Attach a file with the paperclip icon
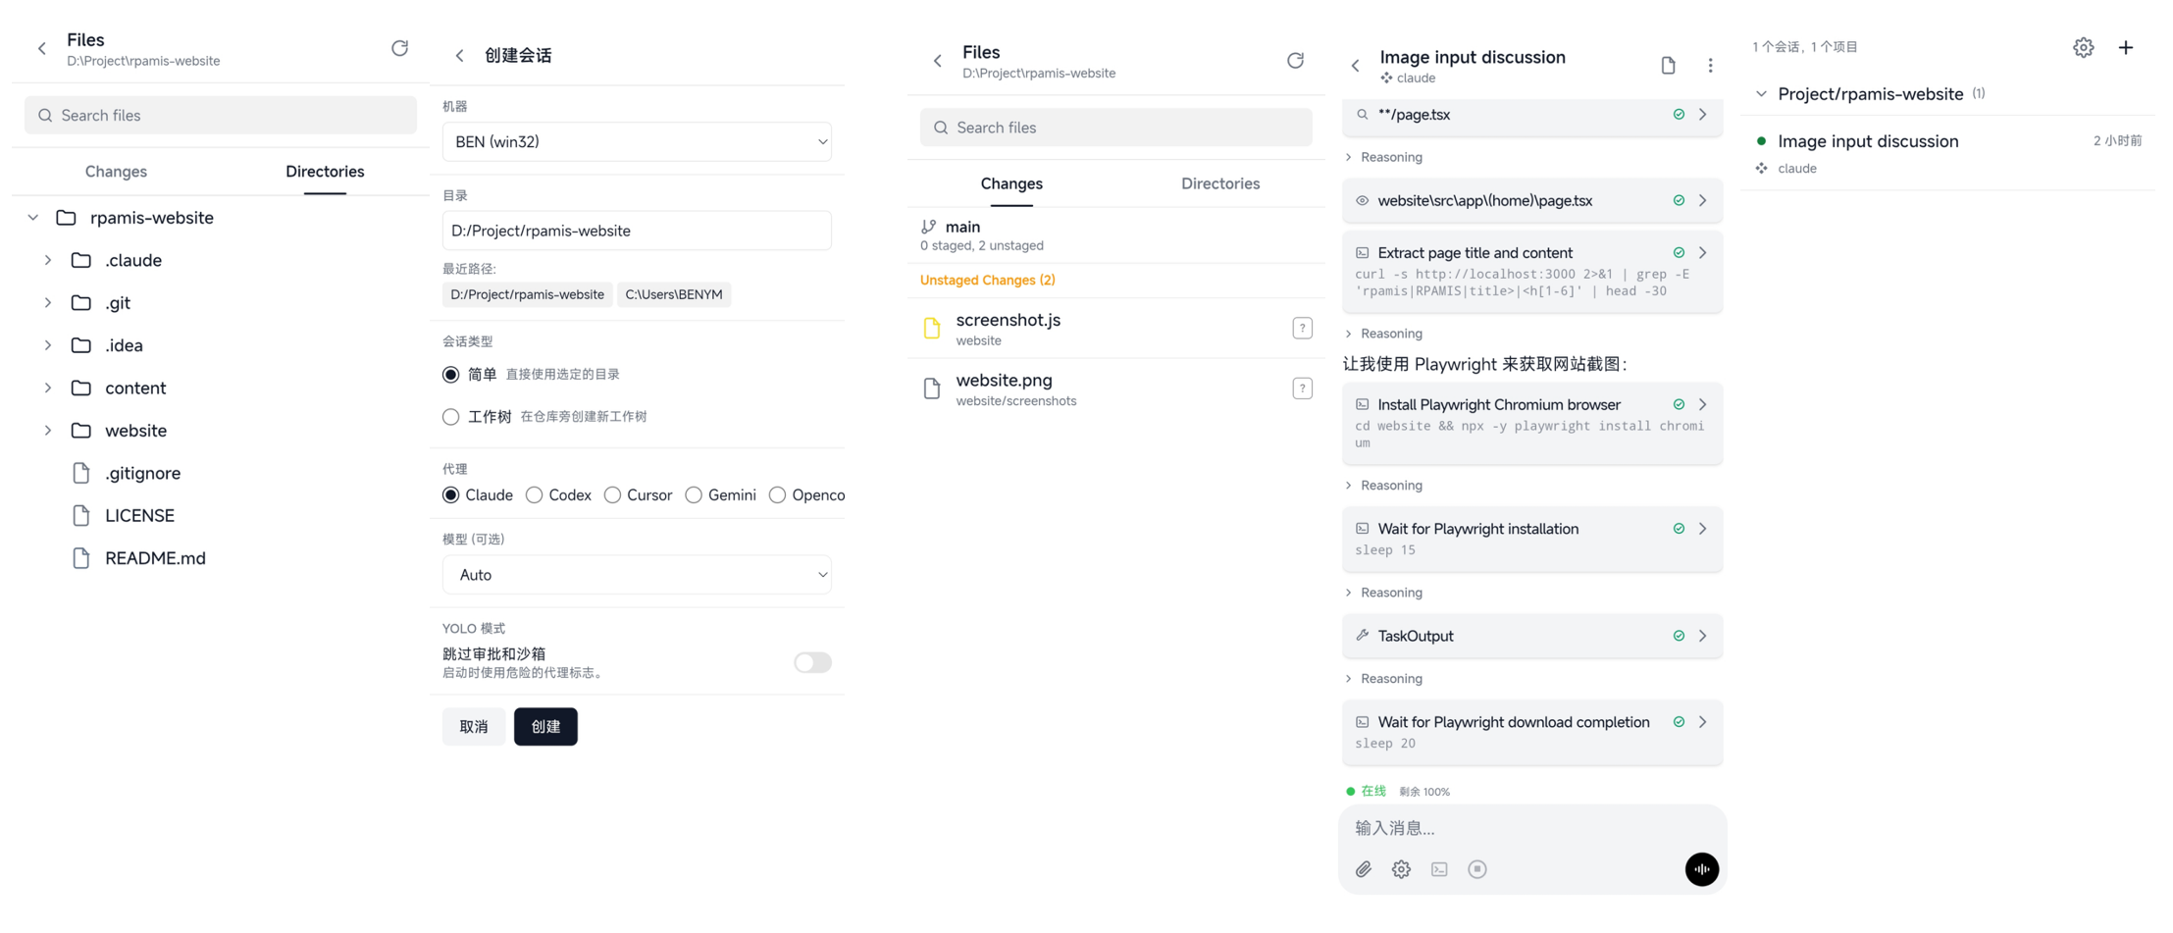This screenshot has width=2173, height=933. point(1364,869)
